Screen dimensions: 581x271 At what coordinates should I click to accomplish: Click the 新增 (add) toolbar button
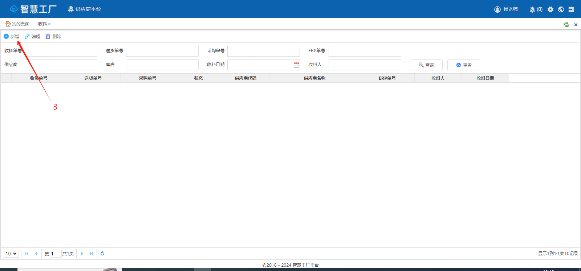pyautogui.click(x=12, y=36)
